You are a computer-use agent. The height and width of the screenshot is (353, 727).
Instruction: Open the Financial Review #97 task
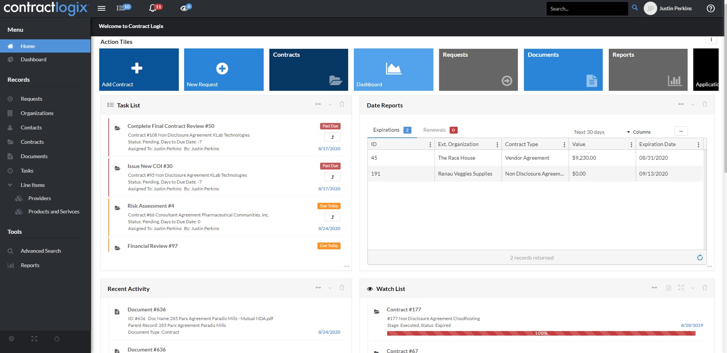(x=153, y=246)
